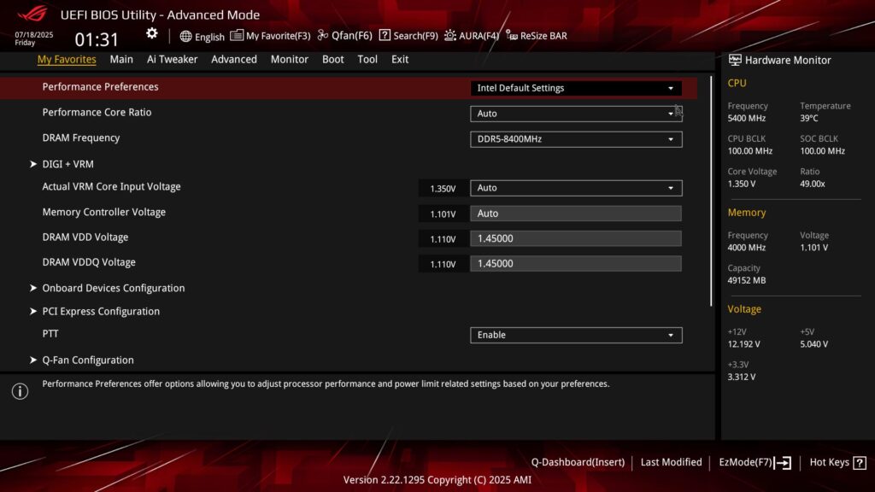Viewport: 875px width, 492px height.
Task: Click the EzMode(F7) exit arrow icon
Action: coord(783,462)
